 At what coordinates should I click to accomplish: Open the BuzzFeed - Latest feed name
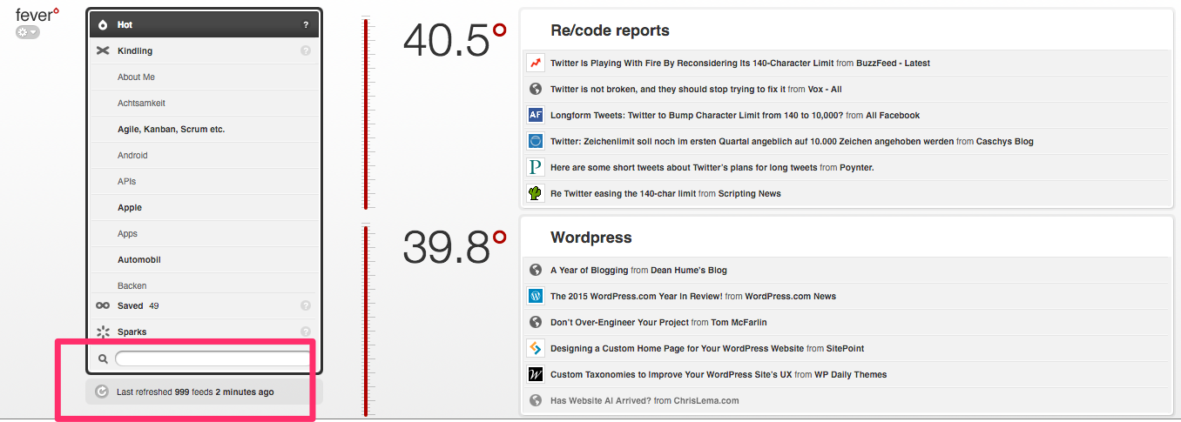pos(893,64)
